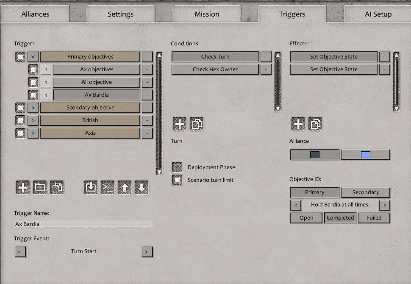Delete the Check Hex Owner condition
This screenshot has height=284, width=411.
point(266,70)
